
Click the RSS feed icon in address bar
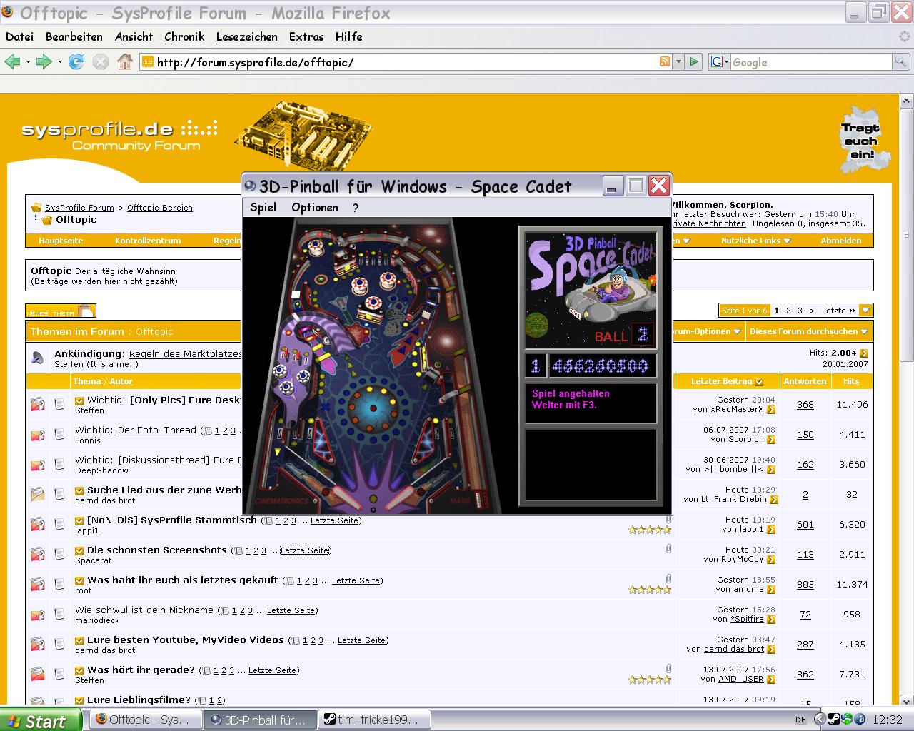pyautogui.click(x=665, y=62)
